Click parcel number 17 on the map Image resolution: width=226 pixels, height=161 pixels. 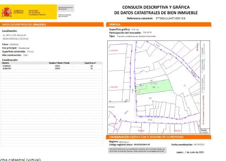pyautogui.click(x=185, y=86)
